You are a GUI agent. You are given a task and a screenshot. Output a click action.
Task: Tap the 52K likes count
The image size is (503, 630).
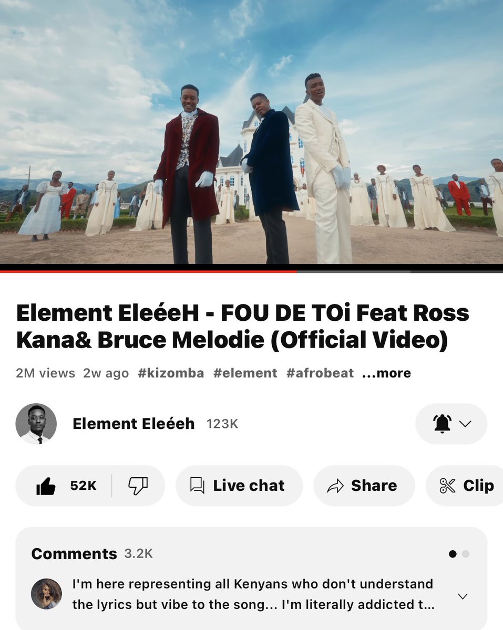pos(83,486)
